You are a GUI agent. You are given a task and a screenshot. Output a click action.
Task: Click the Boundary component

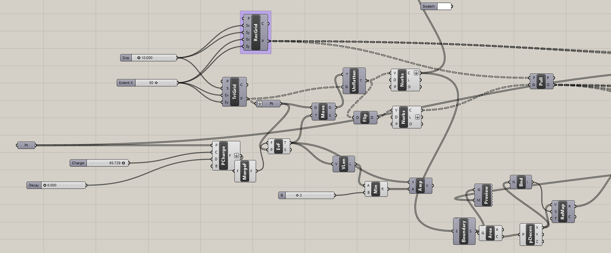[x=464, y=231]
